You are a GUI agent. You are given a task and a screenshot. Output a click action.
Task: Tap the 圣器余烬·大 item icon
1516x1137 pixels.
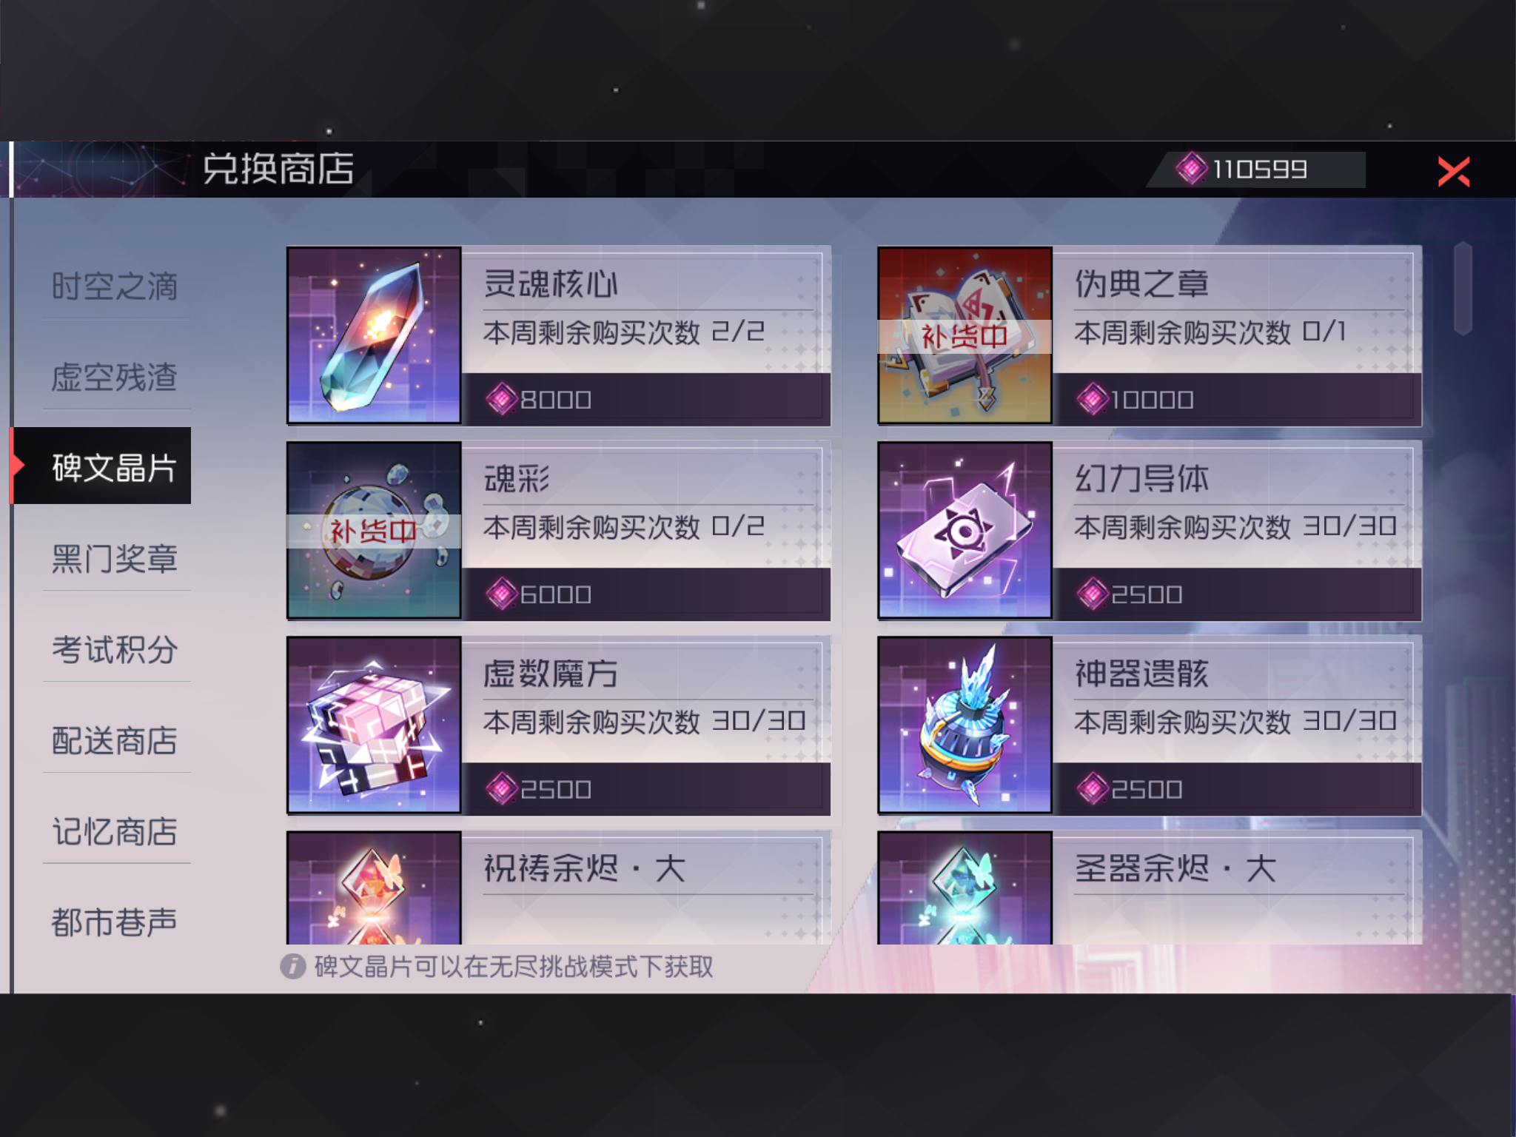pyautogui.click(x=965, y=888)
